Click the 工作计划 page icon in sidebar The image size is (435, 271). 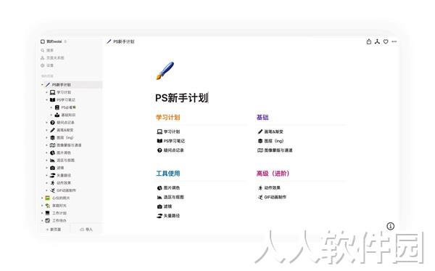point(48,213)
